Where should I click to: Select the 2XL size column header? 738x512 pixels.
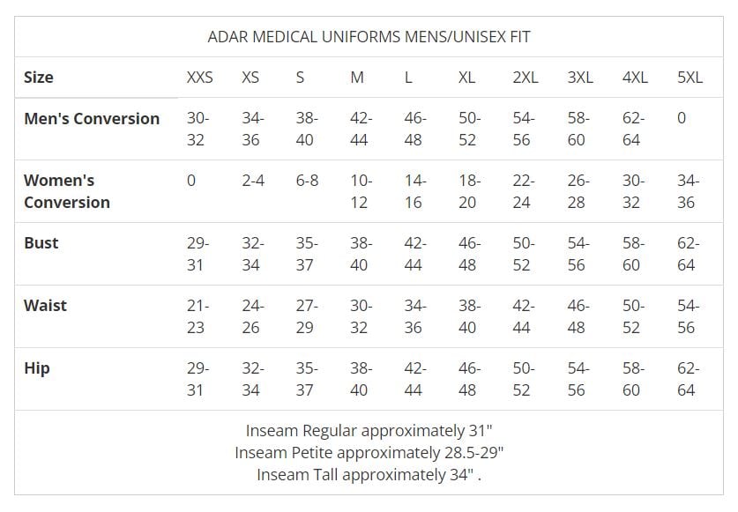point(525,78)
